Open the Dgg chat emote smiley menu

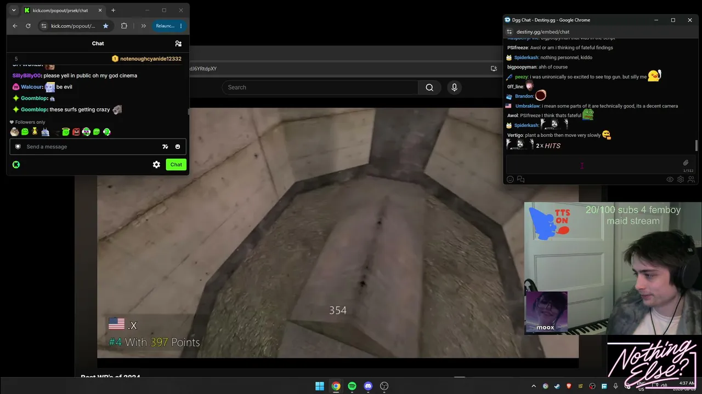coord(510,179)
